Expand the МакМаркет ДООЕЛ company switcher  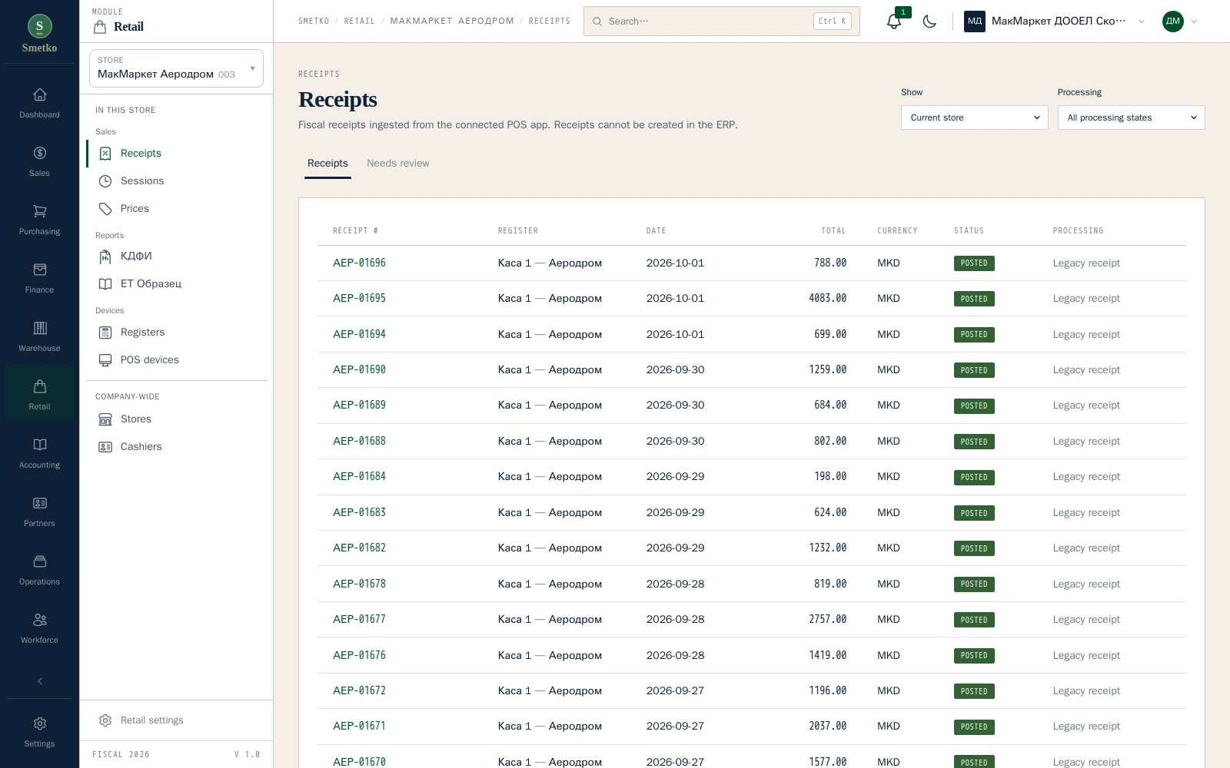tap(1055, 22)
